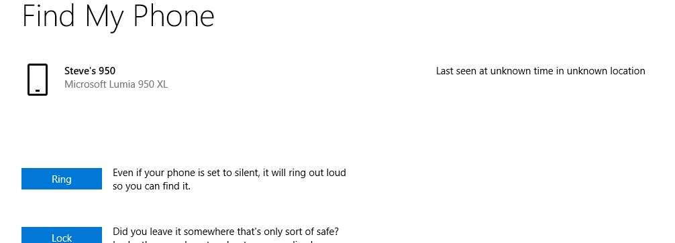Click the phone device icon

click(x=38, y=80)
